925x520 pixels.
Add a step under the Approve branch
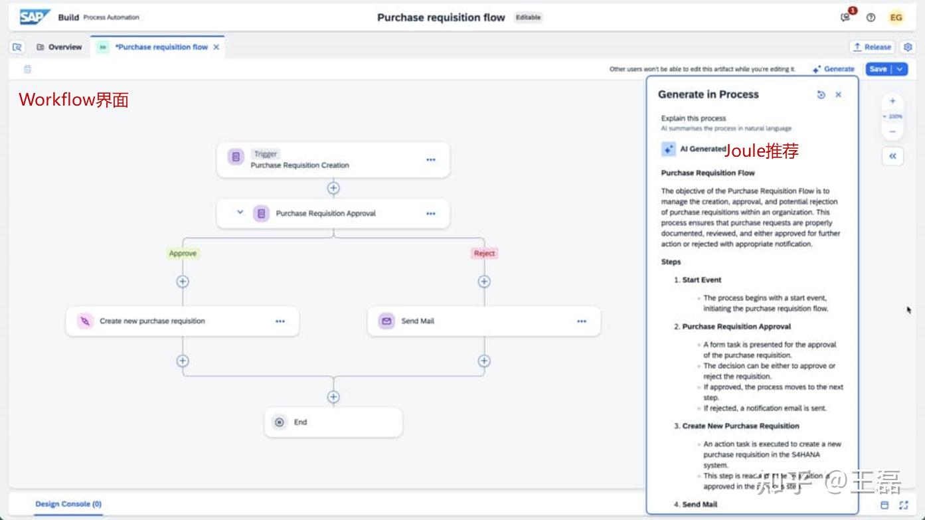(x=183, y=282)
